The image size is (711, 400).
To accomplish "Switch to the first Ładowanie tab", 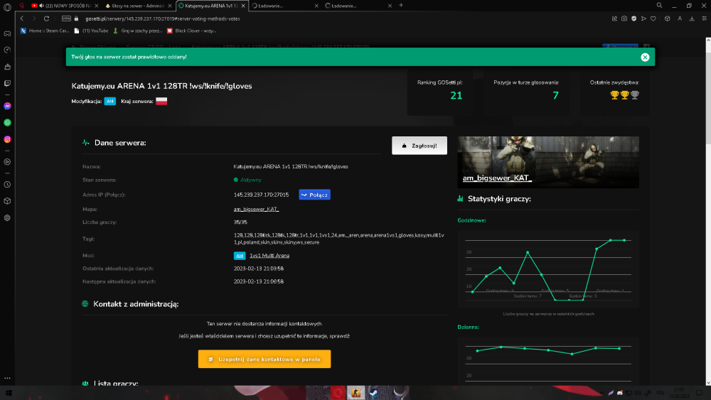I will tap(285, 6).
